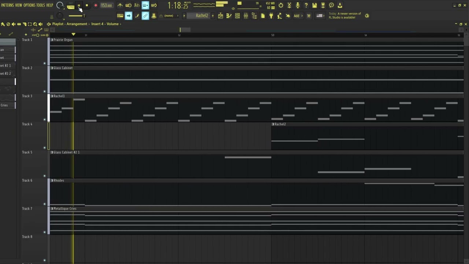Open pattern selector arrow before Rachel2
This screenshot has height=264, width=469.
point(184,16)
